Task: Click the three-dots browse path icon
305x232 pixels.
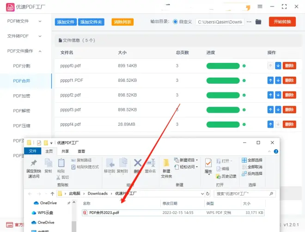Action: [x=249, y=22]
